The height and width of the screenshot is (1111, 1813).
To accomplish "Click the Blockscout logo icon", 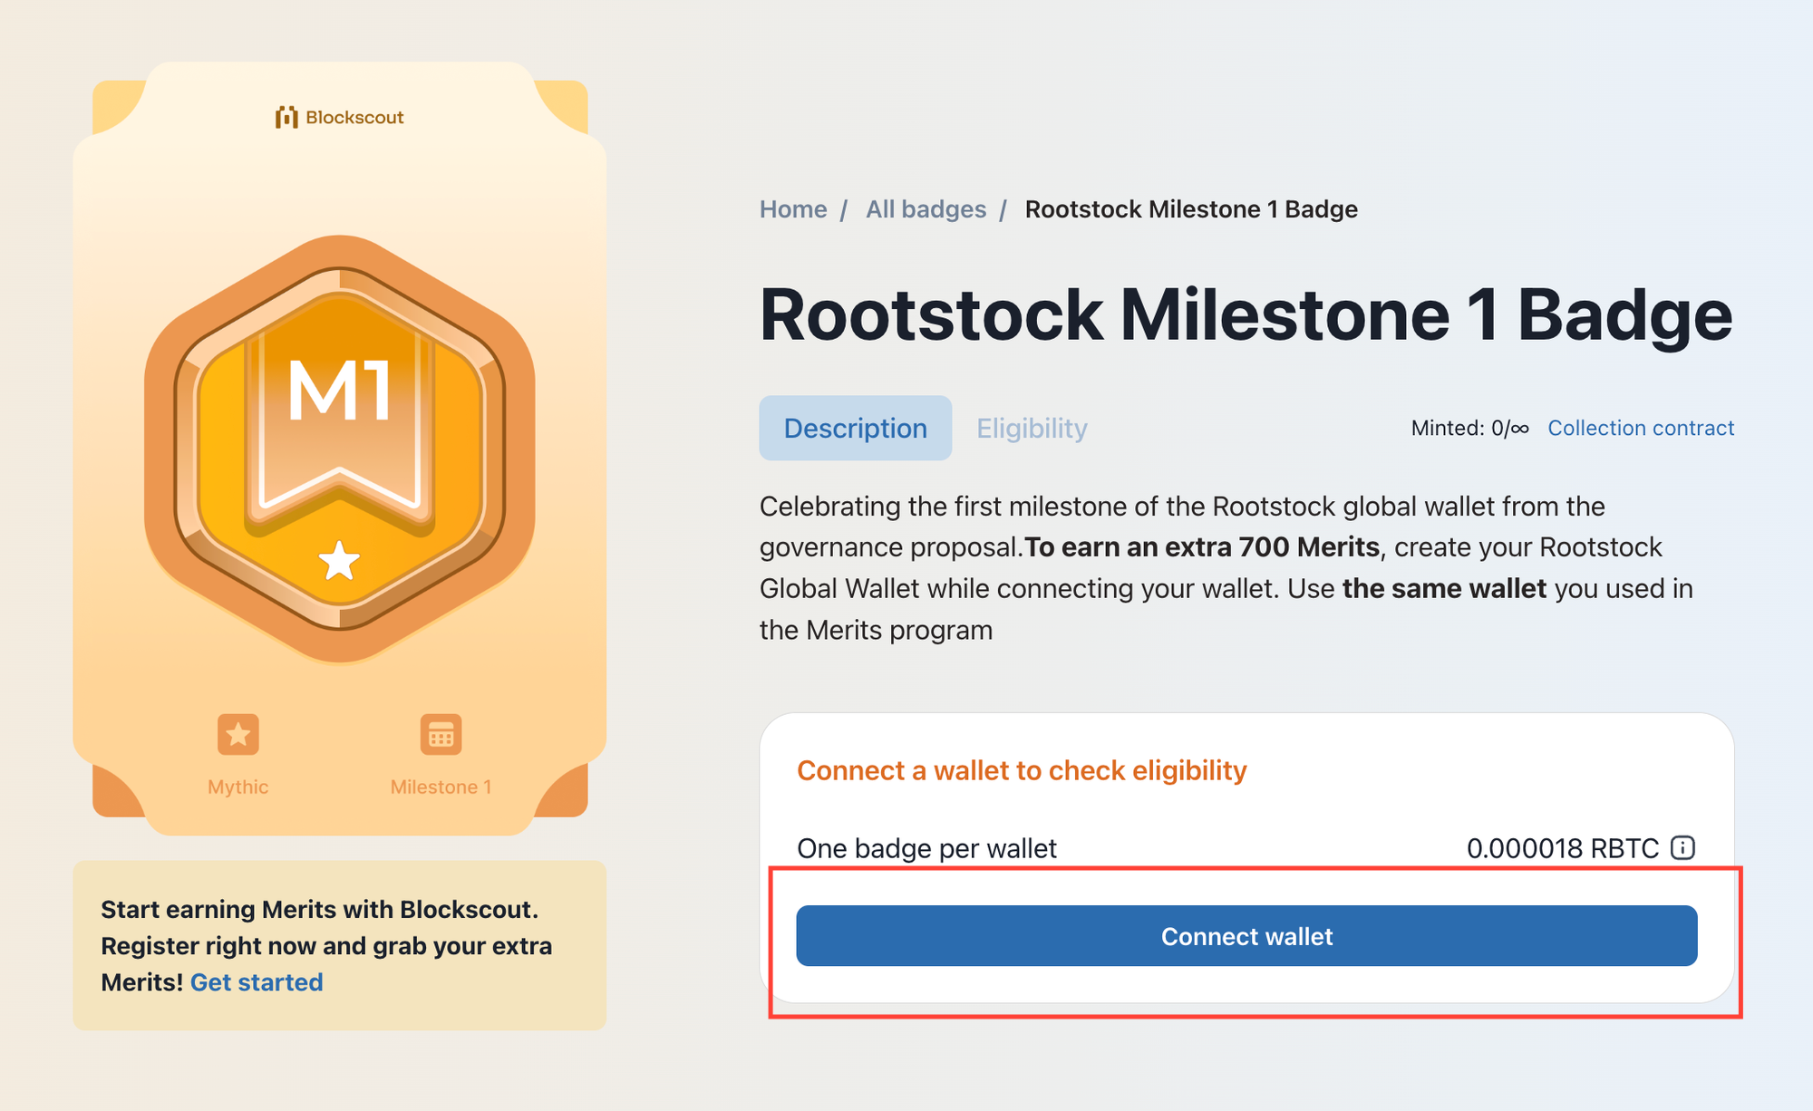I will click(x=286, y=117).
